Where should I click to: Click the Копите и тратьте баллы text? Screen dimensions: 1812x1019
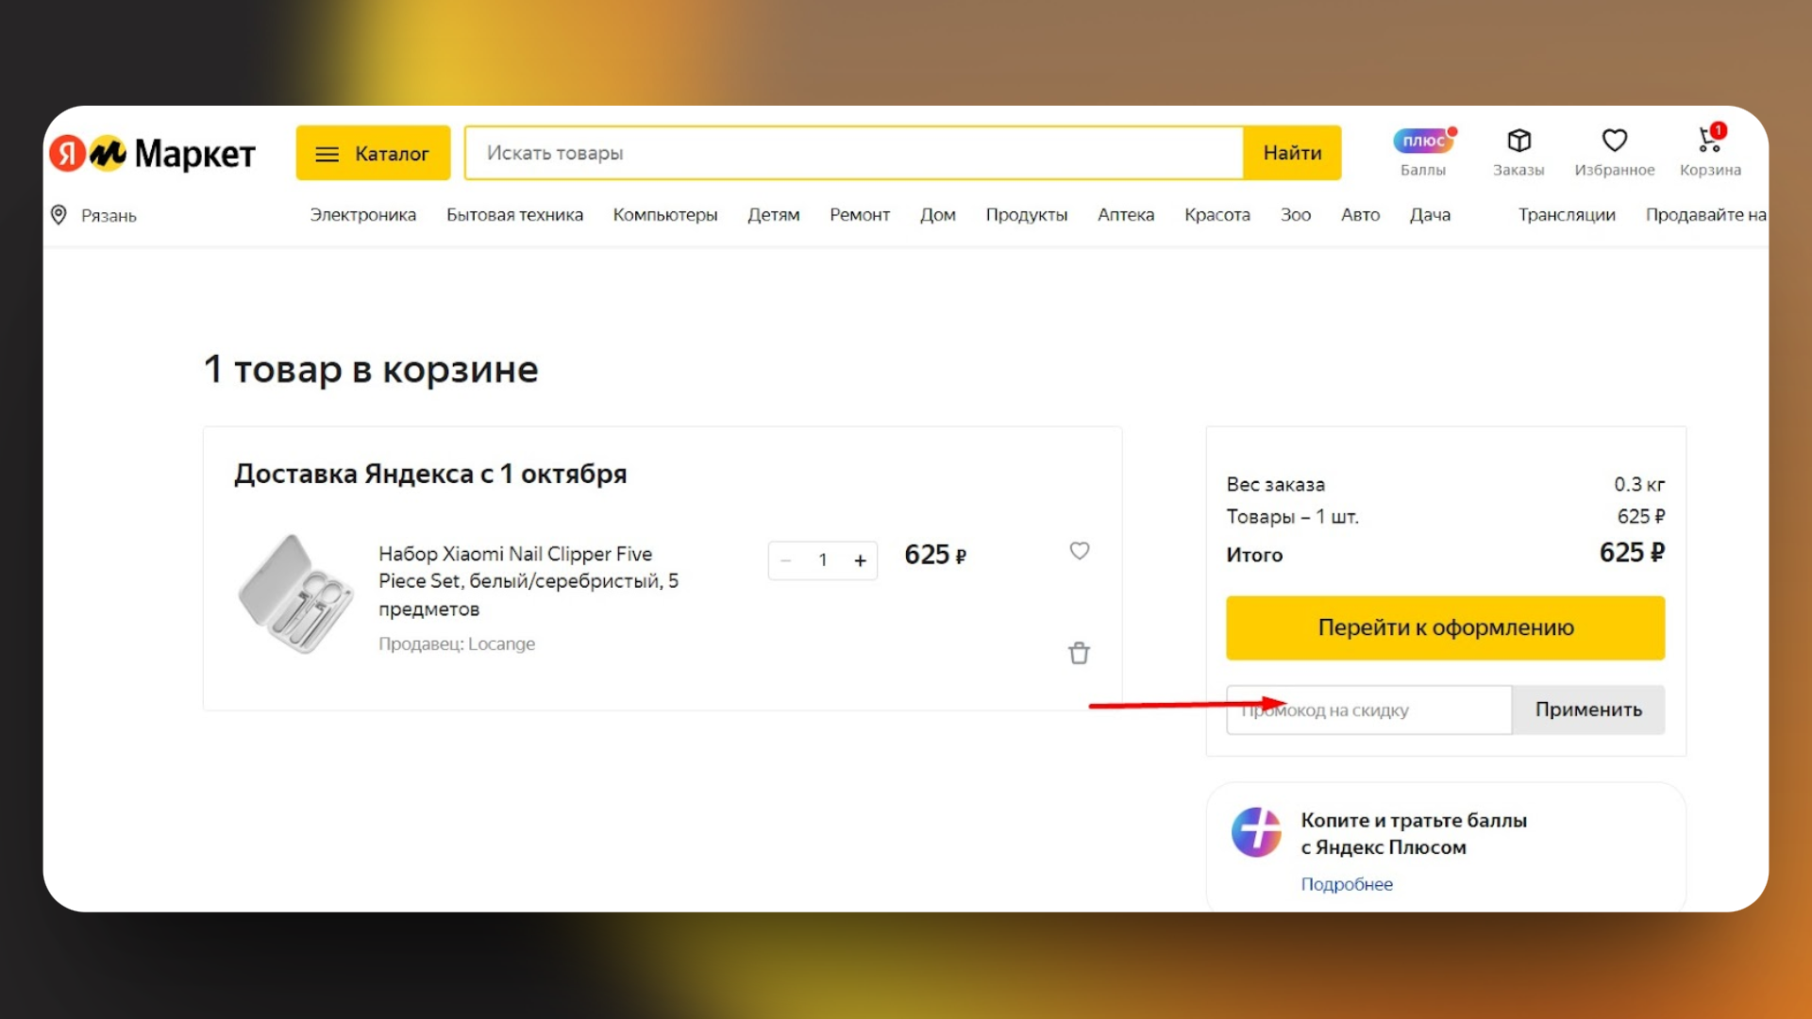tap(1414, 834)
